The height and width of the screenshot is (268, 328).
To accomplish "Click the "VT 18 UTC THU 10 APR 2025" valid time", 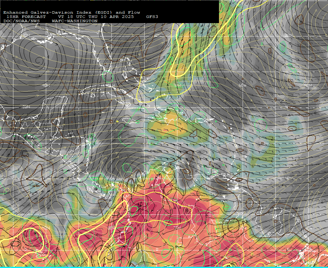I will (x=96, y=17).
